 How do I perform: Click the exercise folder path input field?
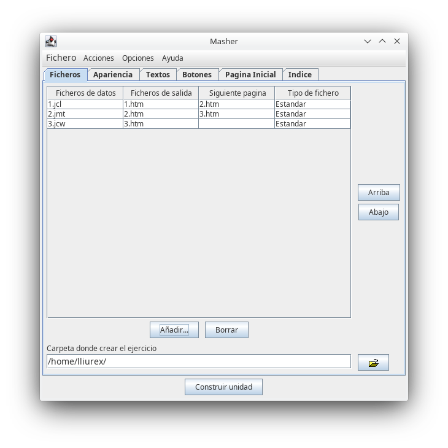click(x=198, y=361)
